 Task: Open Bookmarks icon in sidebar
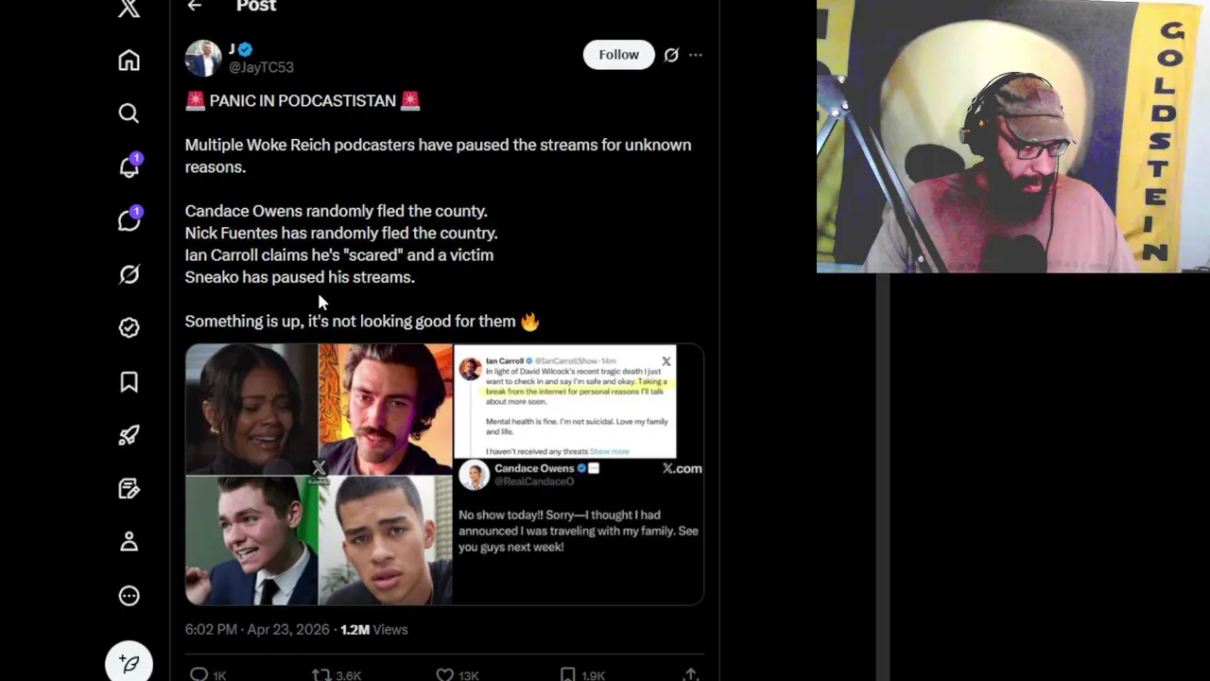tap(130, 381)
